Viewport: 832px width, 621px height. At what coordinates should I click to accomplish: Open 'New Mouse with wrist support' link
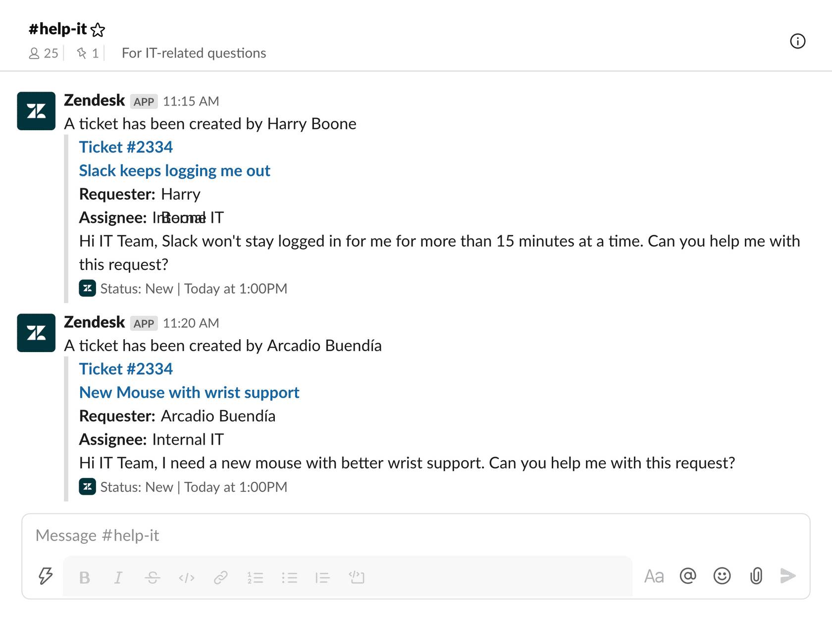(x=189, y=393)
